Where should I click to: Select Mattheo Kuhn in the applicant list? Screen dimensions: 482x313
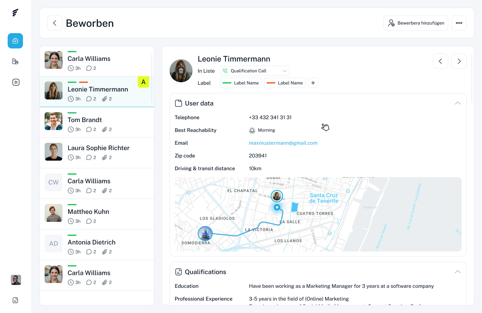coord(97,214)
